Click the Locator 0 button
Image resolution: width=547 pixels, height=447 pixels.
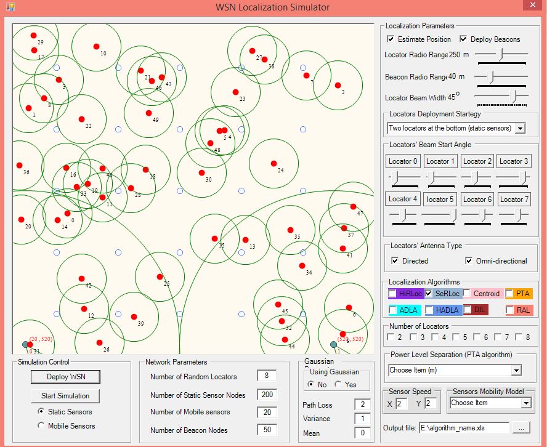403,161
